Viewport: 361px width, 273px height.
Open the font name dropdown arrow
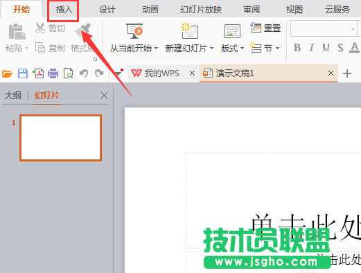353,29
